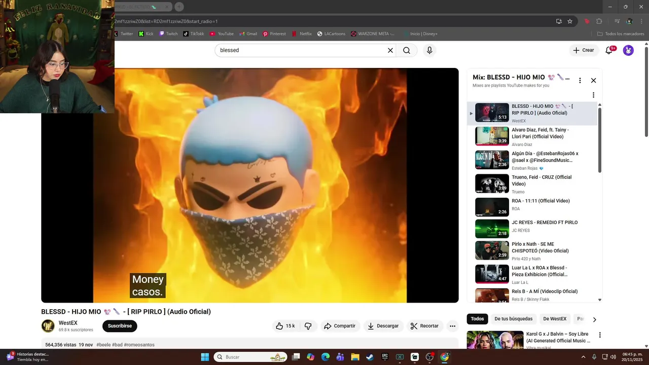Play ROA - 11:11 from playlist

[532, 207]
